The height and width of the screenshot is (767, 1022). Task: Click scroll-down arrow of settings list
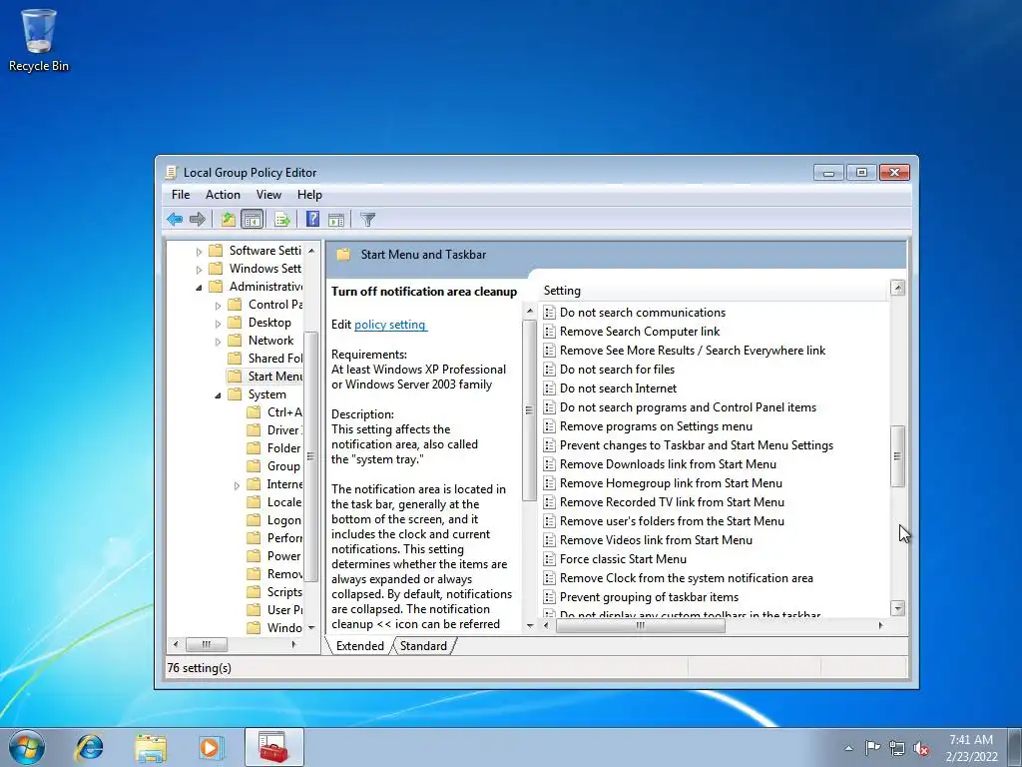[x=897, y=608]
